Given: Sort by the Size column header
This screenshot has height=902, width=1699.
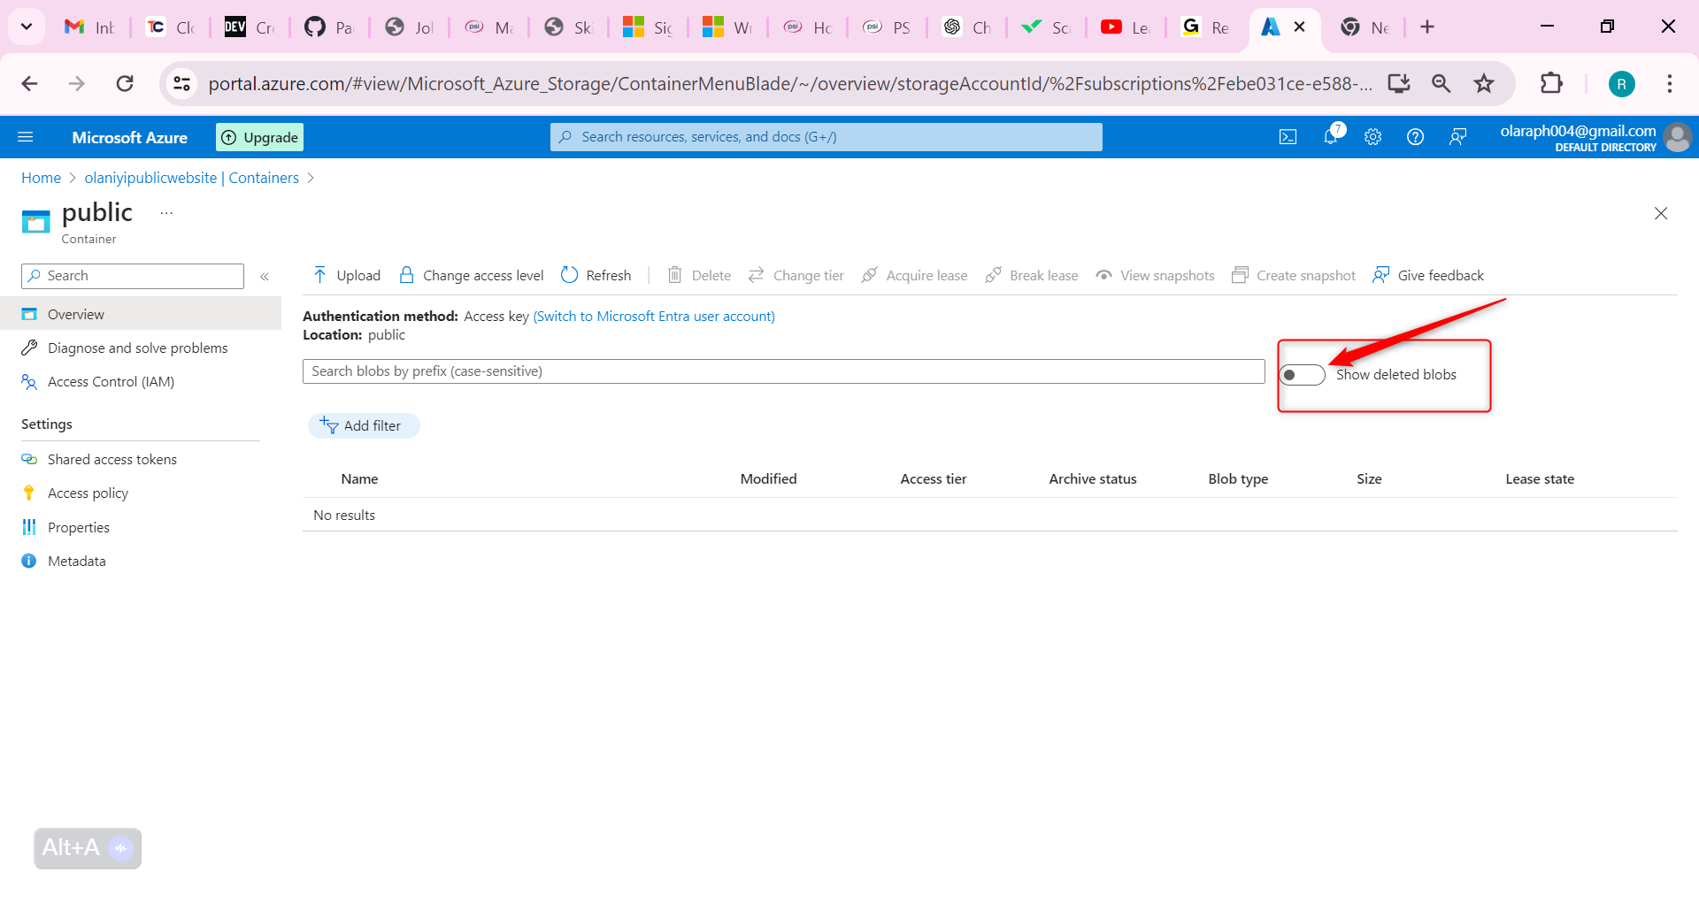Looking at the screenshot, I should tap(1369, 479).
